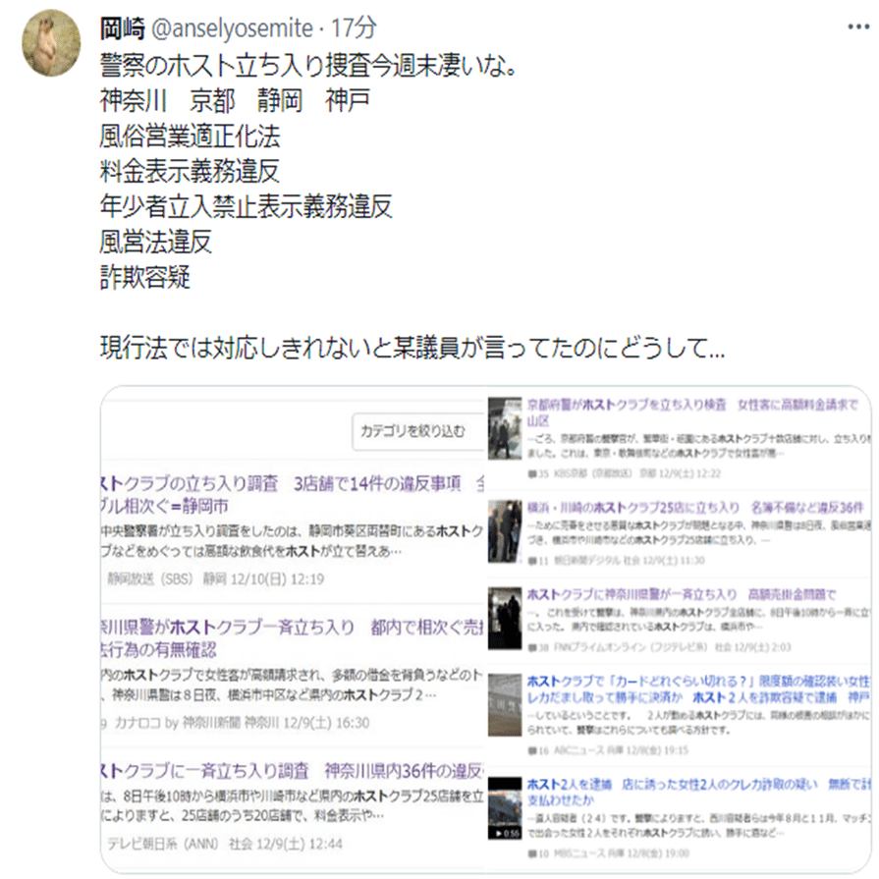Click the Kyoto police article thumbnail
This screenshot has width=879, height=879.
tap(505, 428)
